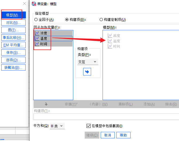179x141 pixels.
Task: Click the 除去(R) button
Action: pyautogui.click(x=171, y=104)
